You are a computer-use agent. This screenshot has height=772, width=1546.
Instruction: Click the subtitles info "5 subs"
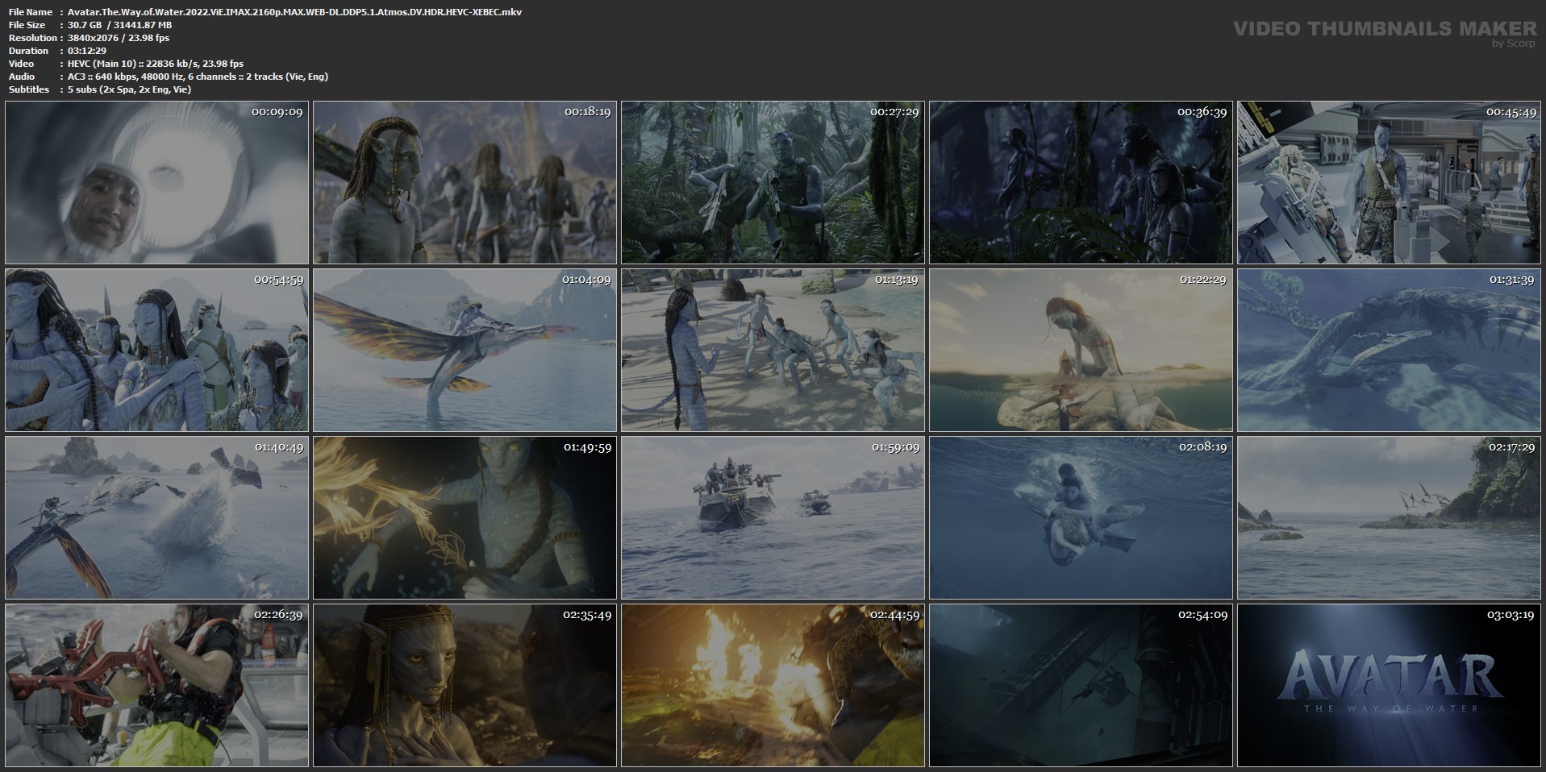coord(129,89)
